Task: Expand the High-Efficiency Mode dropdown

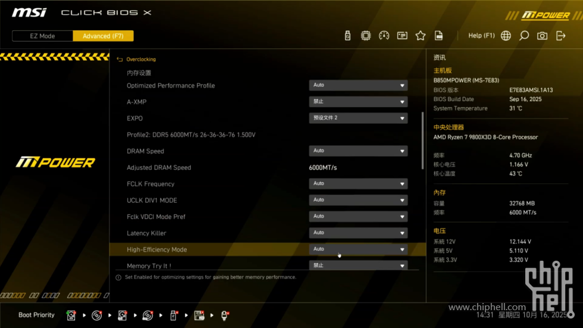Action: [358, 249]
